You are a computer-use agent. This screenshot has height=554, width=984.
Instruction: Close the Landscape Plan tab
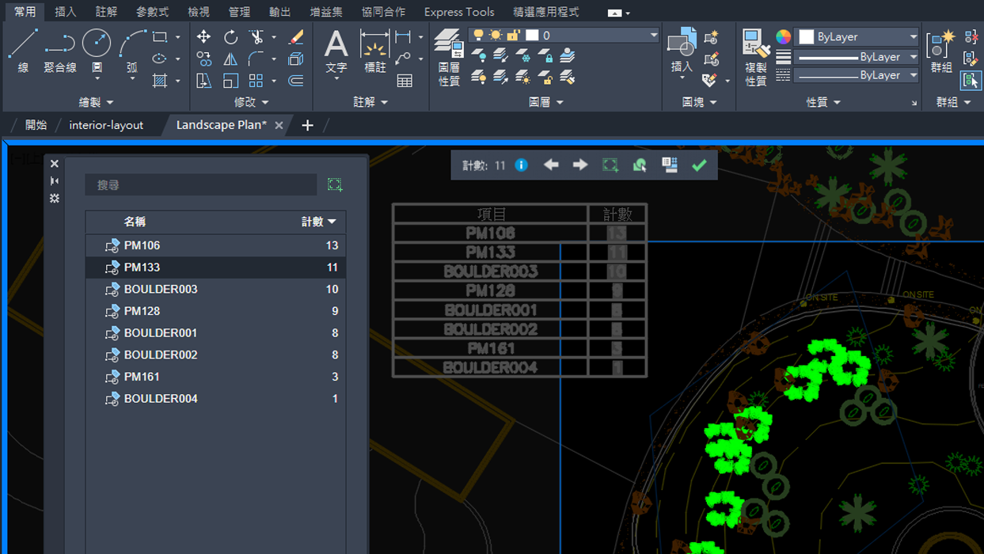pyautogui.click(x=279, y=125)
